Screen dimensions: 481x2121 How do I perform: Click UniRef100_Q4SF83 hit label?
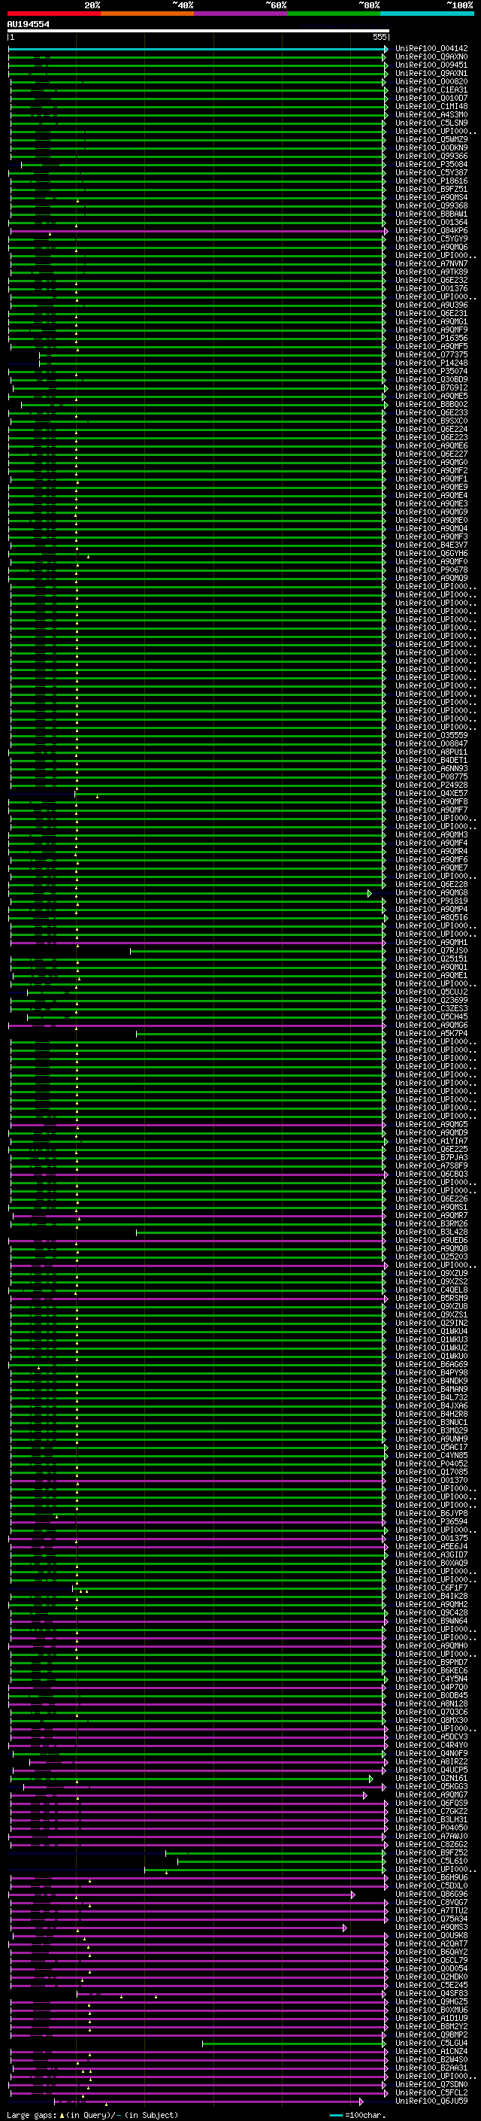[431, 1994]
